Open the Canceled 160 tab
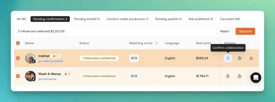Image resolution: width=275 pixels, height=102 pixels. click(230, 19)
